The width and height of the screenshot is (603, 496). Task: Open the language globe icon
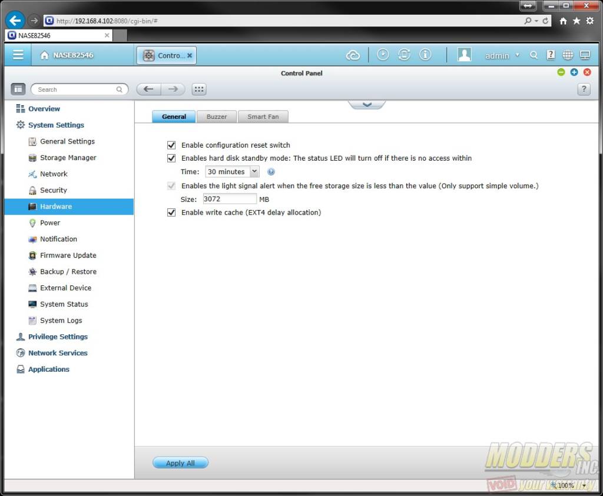tap(568, 55)
